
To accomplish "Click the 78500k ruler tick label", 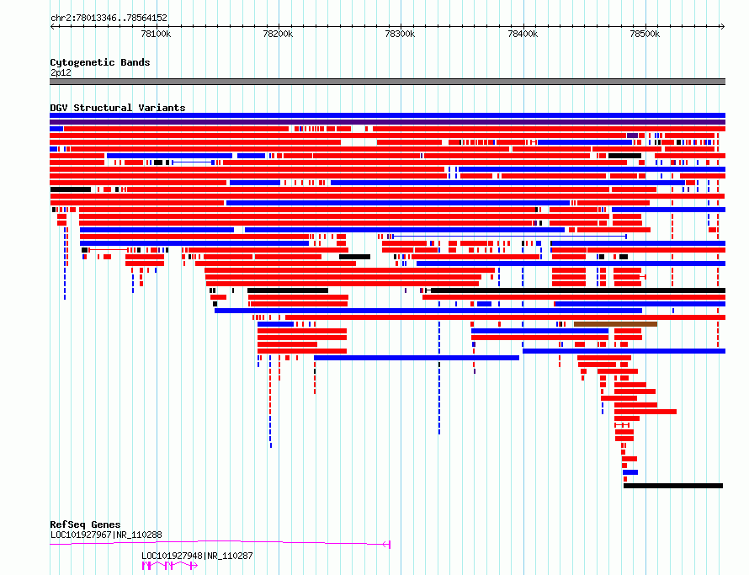I will [645, 34].
